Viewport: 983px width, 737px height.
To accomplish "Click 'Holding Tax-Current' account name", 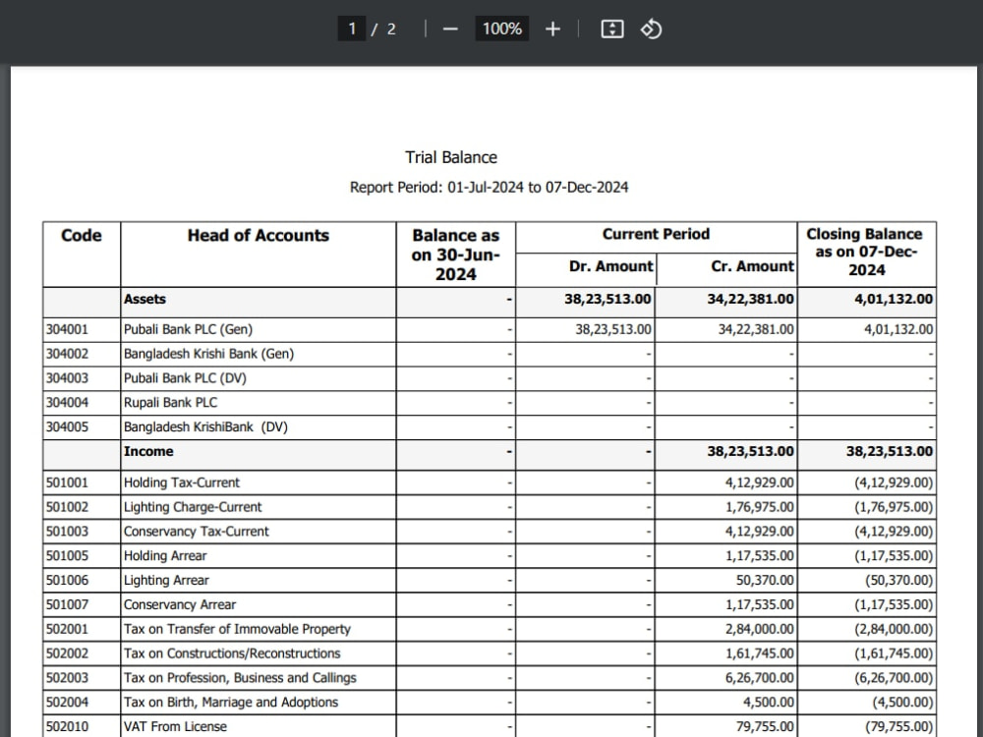I will [x=182, y=482].
